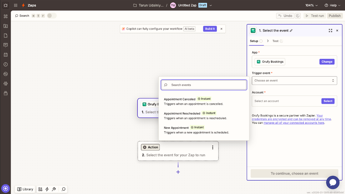Viewport: 345px width, 194px height.
Task: Open Zap History via clock icon in sidebar
Action: point(5,64)
